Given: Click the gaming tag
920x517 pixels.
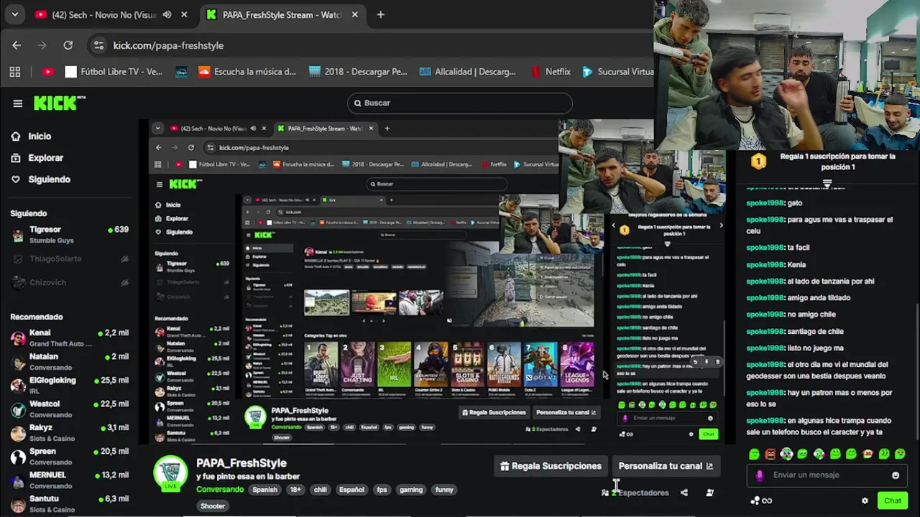Looking at the screenshot, I should click(411, 490).
